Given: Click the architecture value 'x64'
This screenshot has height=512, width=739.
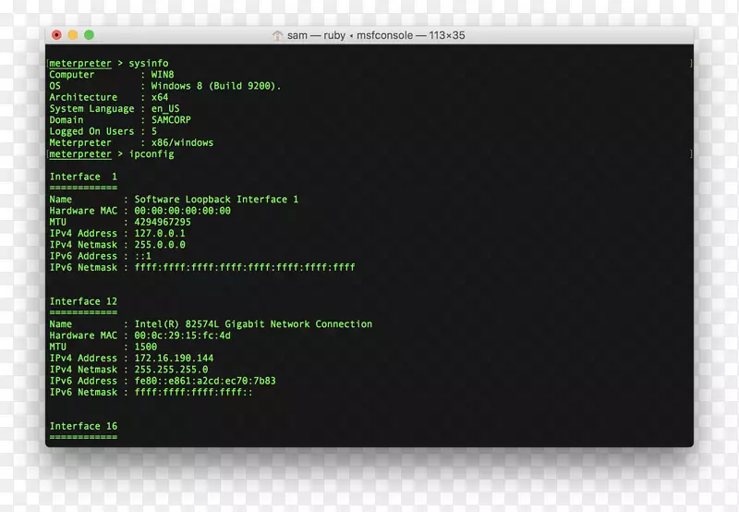Looking at the screenshot, I should coord(160,97).
